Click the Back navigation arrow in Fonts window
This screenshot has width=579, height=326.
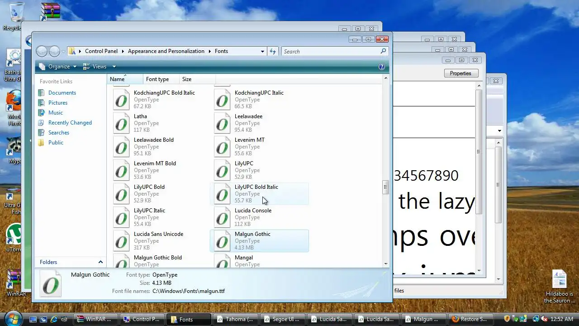point(42,51)
